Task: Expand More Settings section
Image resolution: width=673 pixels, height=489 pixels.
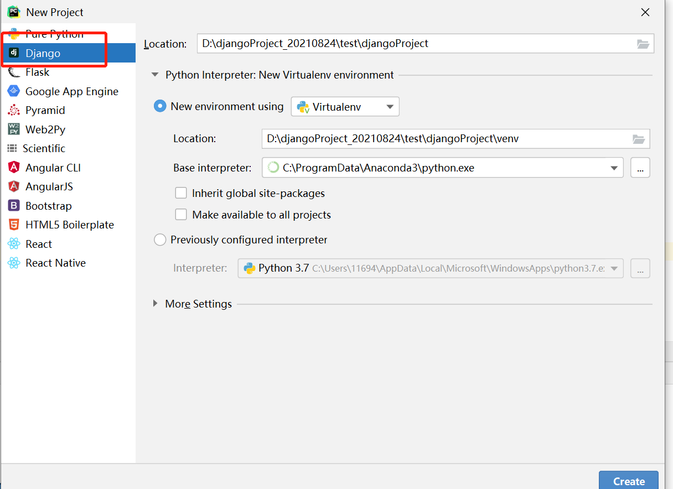Action: tap(156, 304)
